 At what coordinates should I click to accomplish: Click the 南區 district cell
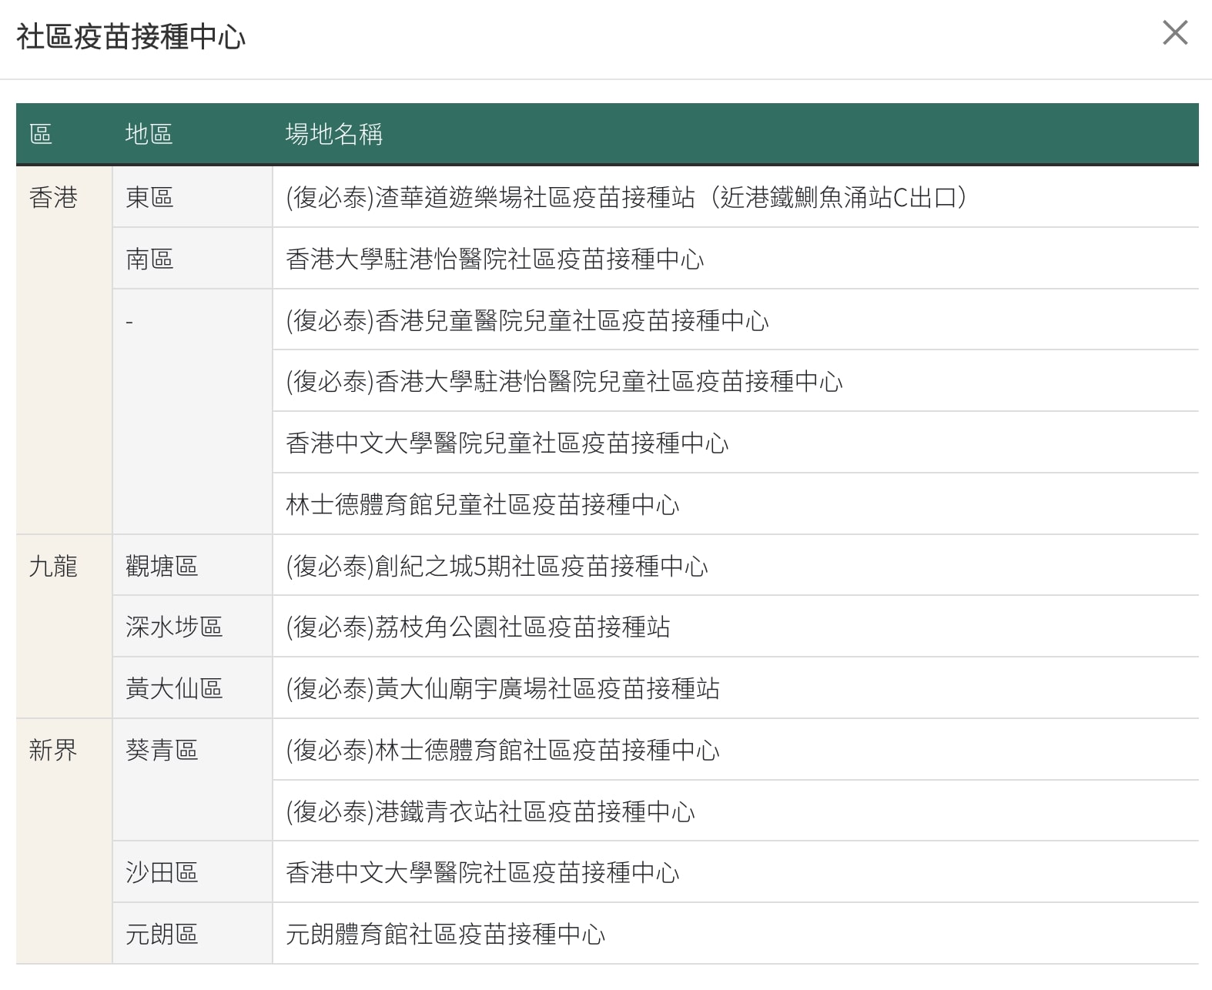(193, 259)
